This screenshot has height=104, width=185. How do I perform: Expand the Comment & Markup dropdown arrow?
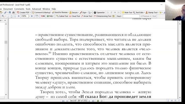pos(51,12)
